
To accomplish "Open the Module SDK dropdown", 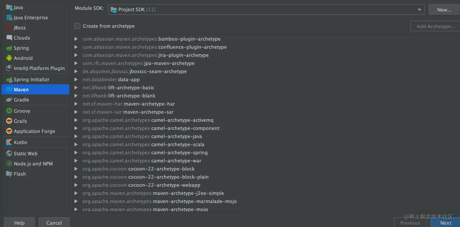I will coord(266,9).
